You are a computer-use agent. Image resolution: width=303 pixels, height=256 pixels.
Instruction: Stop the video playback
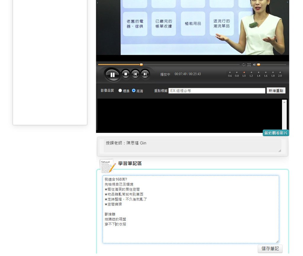click(125, 74)
